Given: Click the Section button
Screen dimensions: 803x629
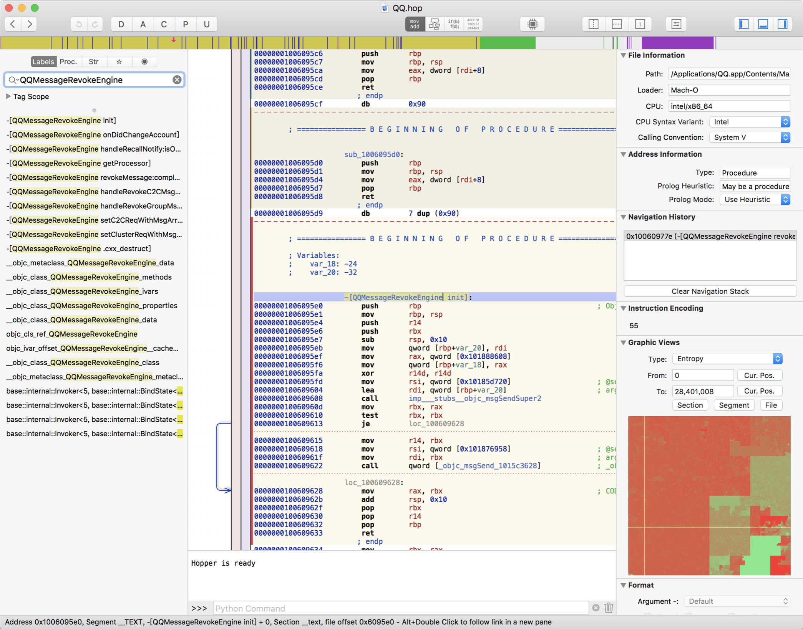Looking at the screenshot, I should coord(690,405).
